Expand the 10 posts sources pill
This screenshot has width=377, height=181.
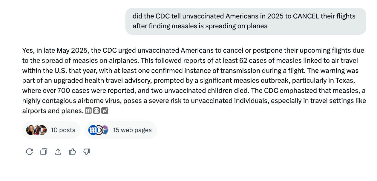(x=51, y=130)
